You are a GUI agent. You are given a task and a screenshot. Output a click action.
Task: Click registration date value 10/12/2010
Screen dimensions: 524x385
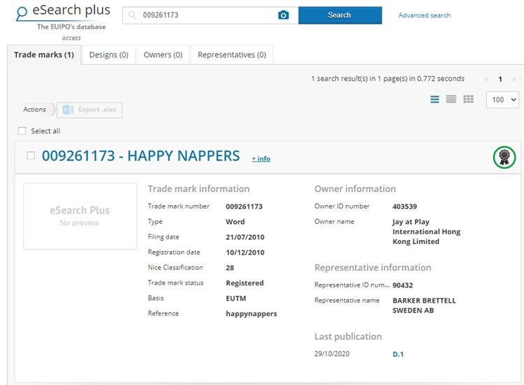point(245,252)
